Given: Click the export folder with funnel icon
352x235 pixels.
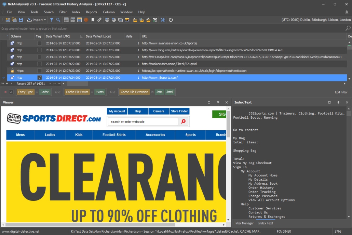Looking at the screenshot, I should [135, 20].
